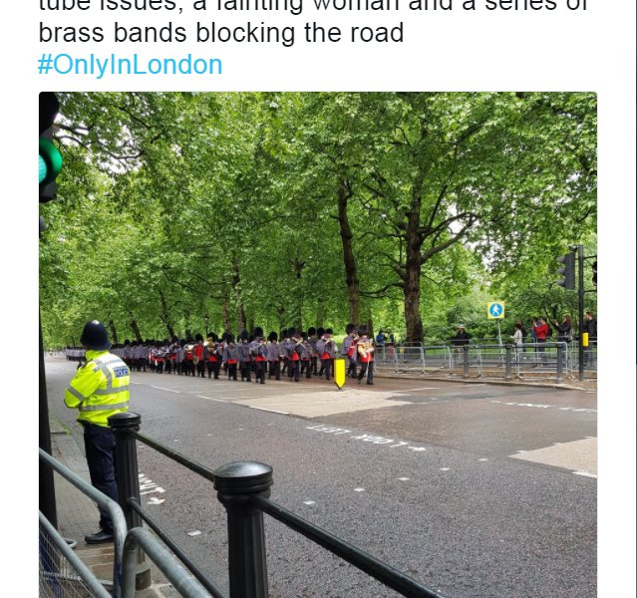Click the POLICE badge on yellow jacket
The width and height of the screenshot is (637, 598).
pyautogui.click(x=121, y=372)
